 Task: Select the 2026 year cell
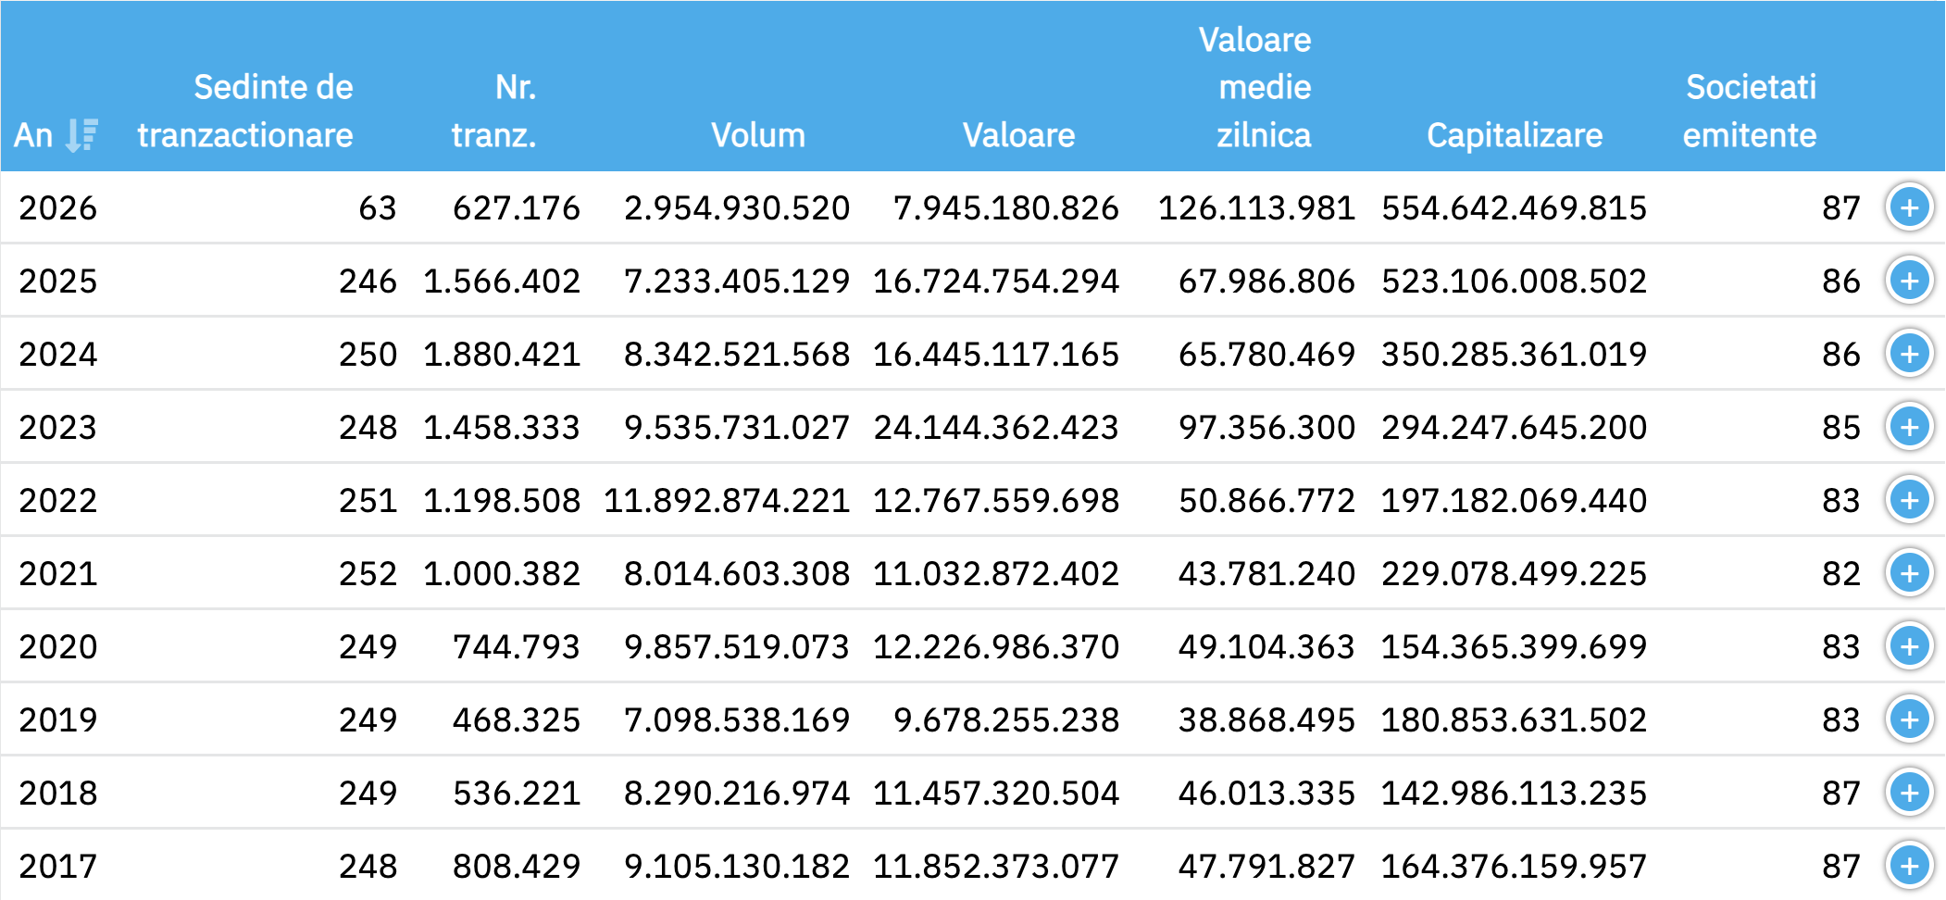pyautogui.click(x=57, y=208)
